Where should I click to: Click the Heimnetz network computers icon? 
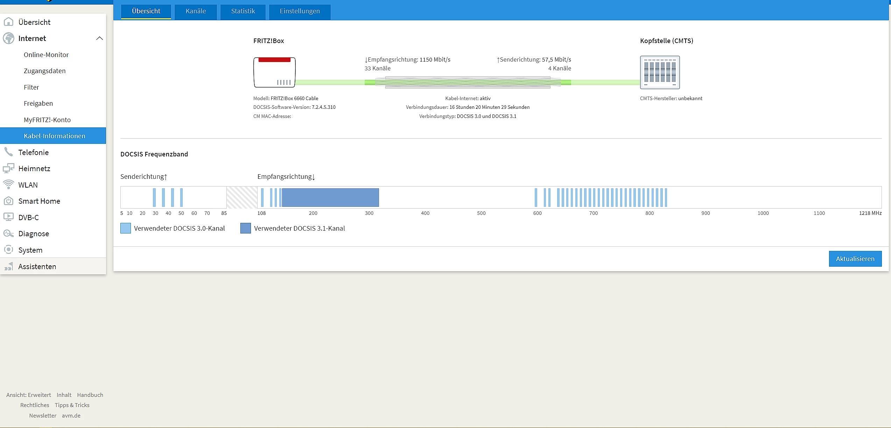(8, 168)
